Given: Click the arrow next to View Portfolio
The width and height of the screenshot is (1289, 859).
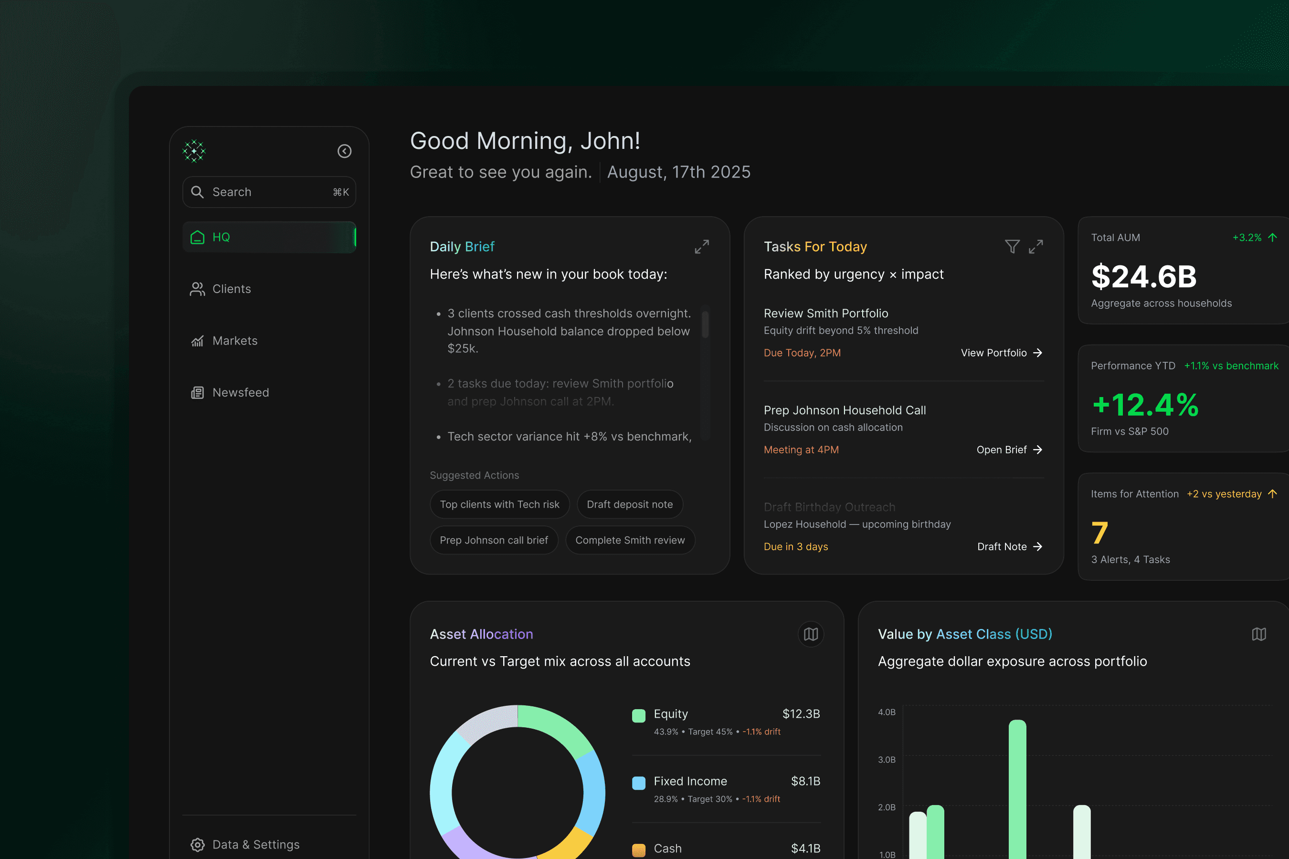Looking at the screenshot, I should (x=1037, y=353).
